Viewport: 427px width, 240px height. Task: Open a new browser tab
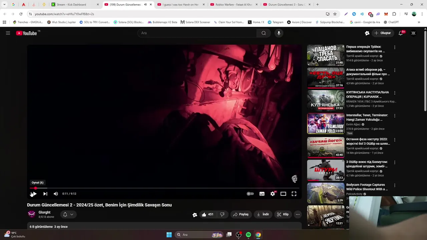pyautogui.click(x=317, y=5)
